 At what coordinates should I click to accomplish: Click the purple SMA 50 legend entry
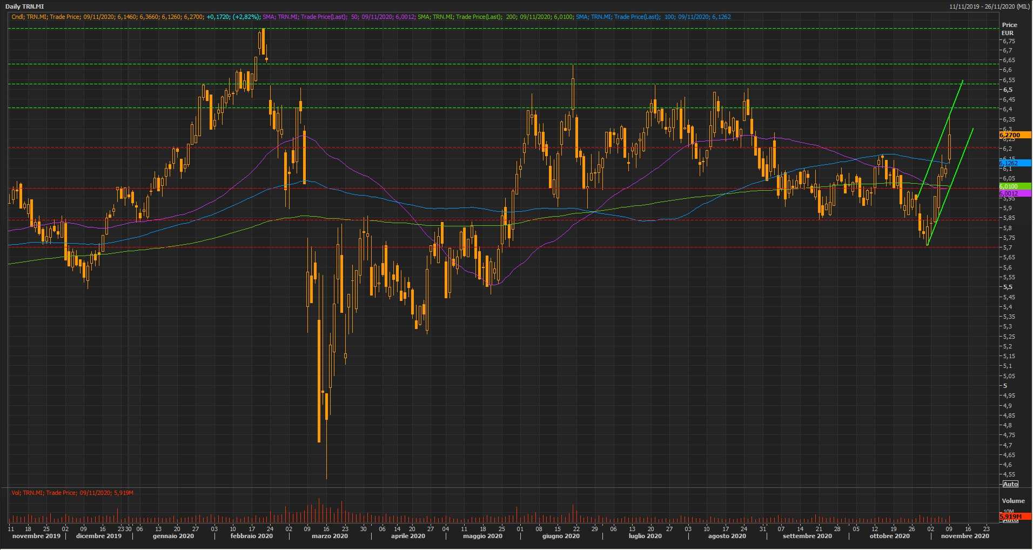click(x=339, y=17)
